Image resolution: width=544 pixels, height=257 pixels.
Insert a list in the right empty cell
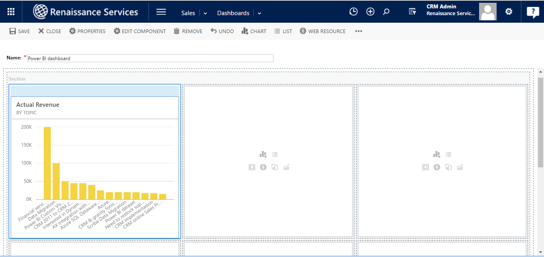point(448,155)
